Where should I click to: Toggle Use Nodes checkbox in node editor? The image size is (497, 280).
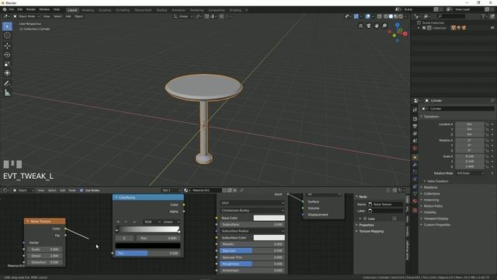(x=82, y=190)
